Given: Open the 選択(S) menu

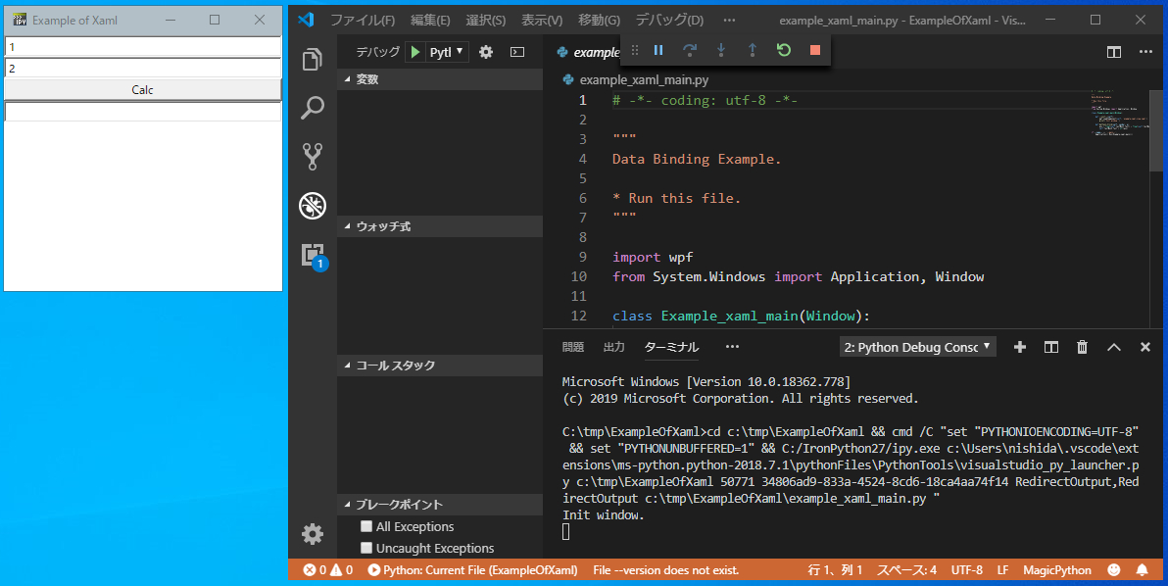Looking at the screenshot, I should coord(486,21).
